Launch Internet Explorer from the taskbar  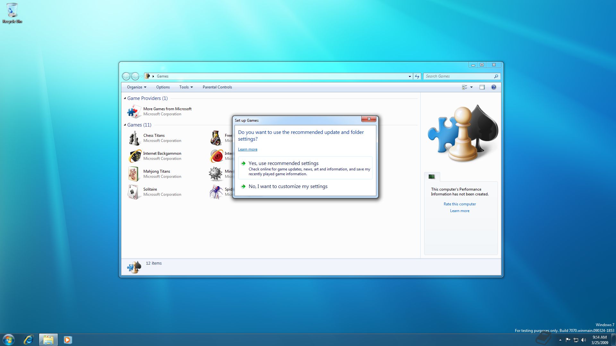coord(29,340)
